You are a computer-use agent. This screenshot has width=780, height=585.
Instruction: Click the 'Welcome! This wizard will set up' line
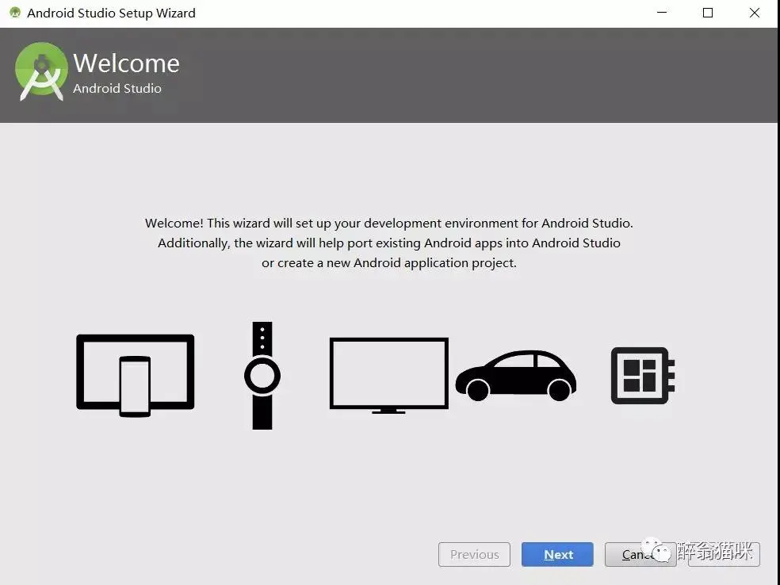tap(389, 224)
